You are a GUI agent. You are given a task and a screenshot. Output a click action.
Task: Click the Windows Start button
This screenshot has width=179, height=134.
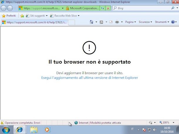[6, 130]
